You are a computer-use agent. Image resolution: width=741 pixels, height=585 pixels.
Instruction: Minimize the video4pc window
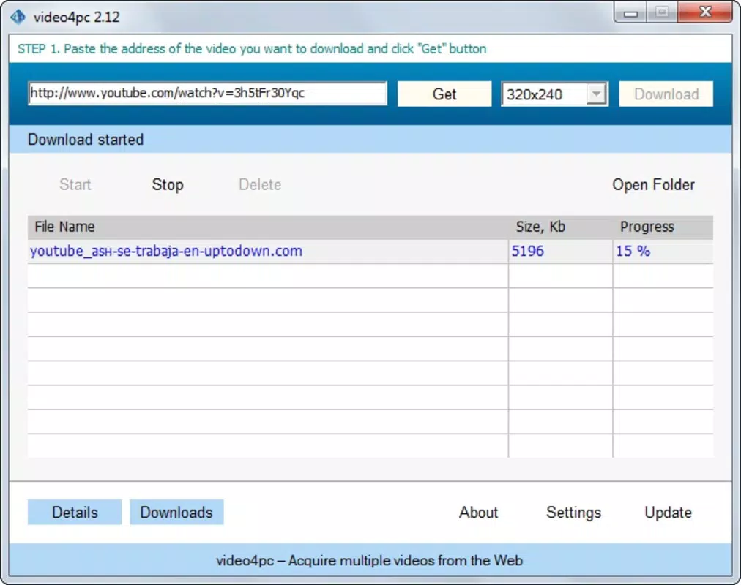pyautogui.click(x=631, y=12)
